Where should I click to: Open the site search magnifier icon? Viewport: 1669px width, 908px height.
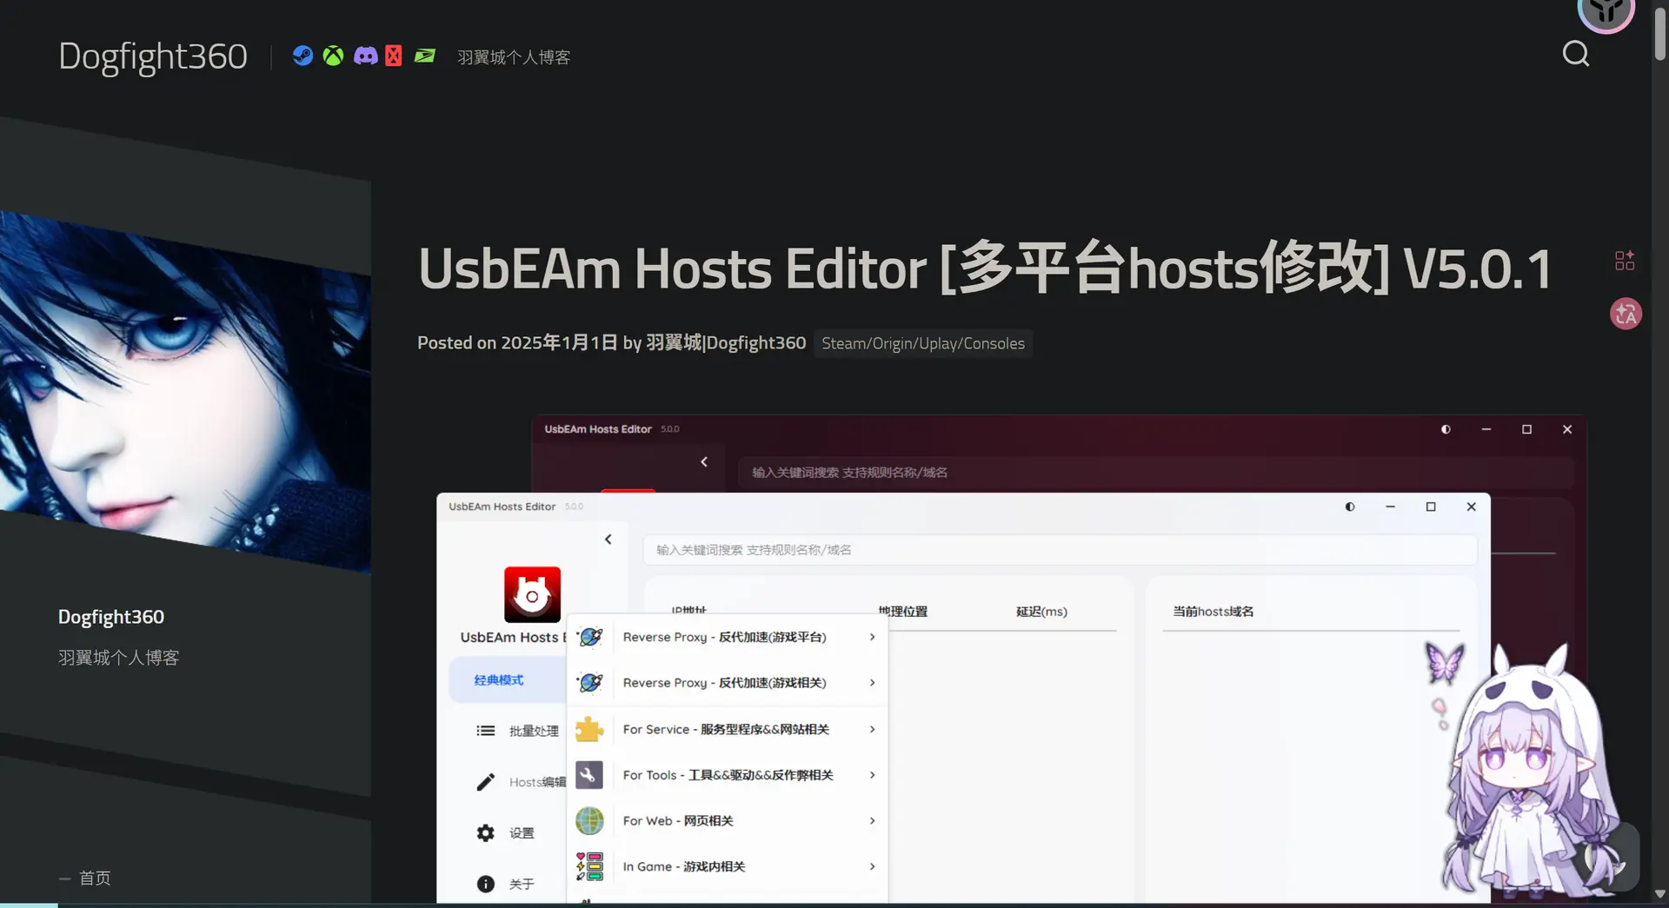coord(1575,54)
